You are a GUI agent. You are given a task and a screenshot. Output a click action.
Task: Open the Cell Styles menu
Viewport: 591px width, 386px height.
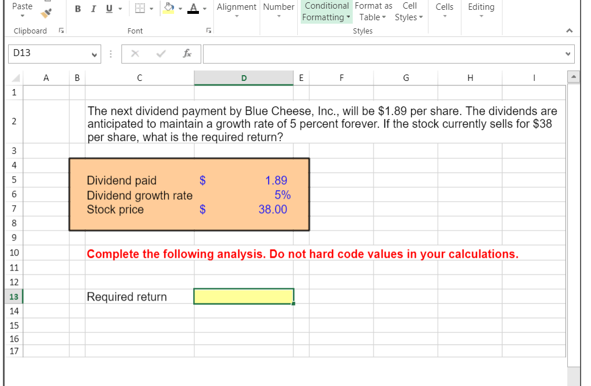pos(408,12)
